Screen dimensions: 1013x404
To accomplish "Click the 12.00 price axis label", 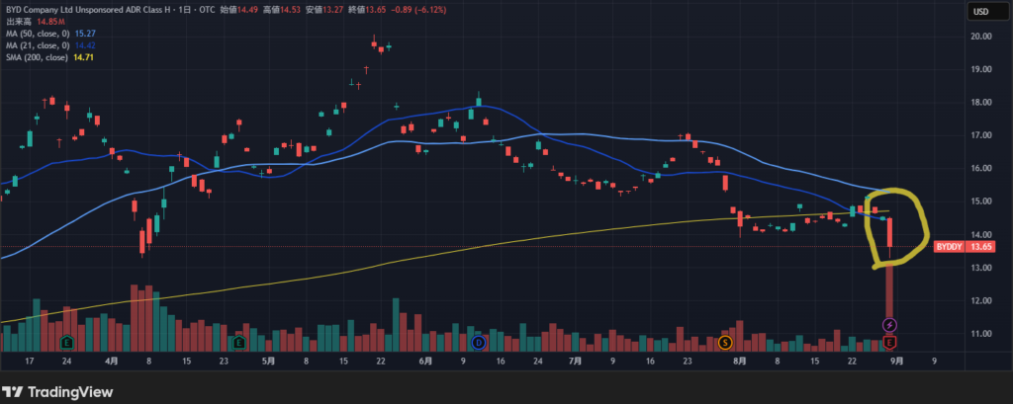I will (982, 300).
